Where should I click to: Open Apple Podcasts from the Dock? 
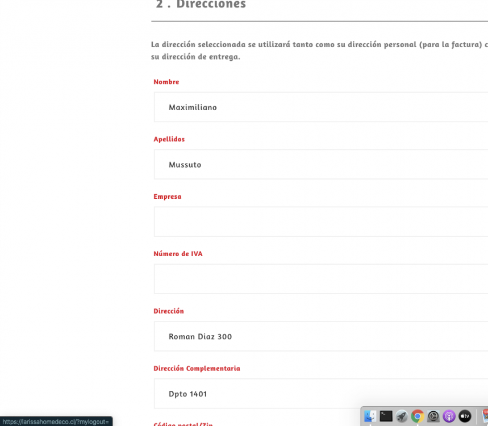click(449, 416)
